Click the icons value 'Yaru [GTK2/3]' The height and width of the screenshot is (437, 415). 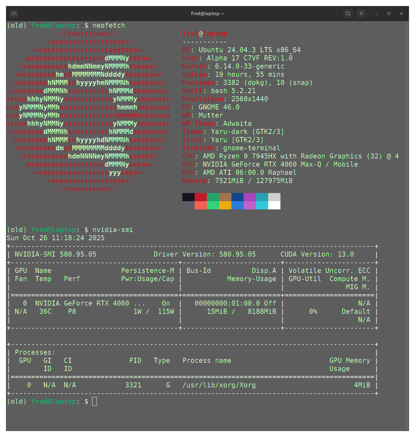click(237, 140)
